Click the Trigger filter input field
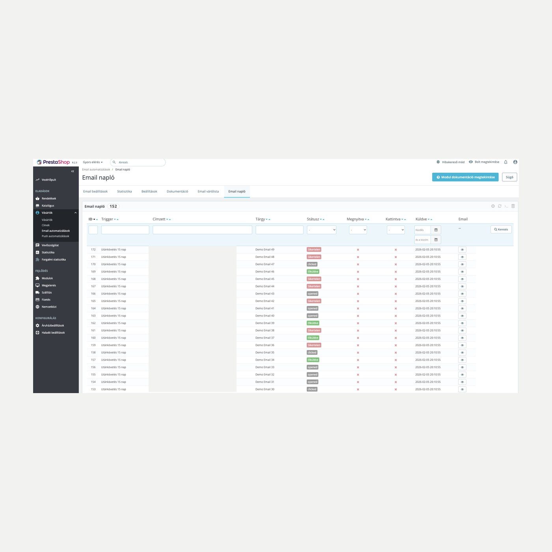 125,230
